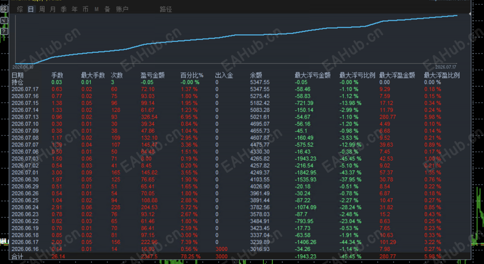484x264 pixels.
Task: Click balance 3016.93 on 2026.06.16
Action: click(x=259, y=249)
